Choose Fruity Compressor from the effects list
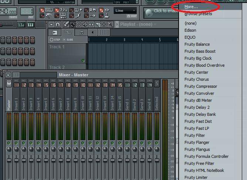The image size is (247, 180). click(x=200, y=86)
